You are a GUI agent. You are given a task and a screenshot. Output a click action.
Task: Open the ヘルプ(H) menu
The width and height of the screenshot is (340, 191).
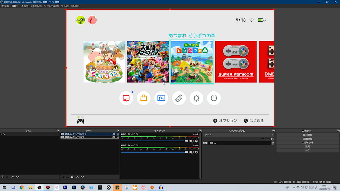(75, 6)
